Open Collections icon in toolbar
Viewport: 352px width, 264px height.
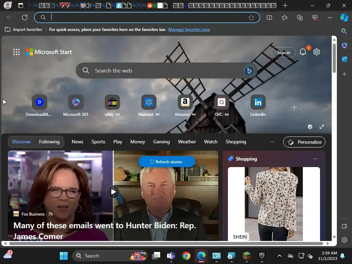[x=300, y=18]
